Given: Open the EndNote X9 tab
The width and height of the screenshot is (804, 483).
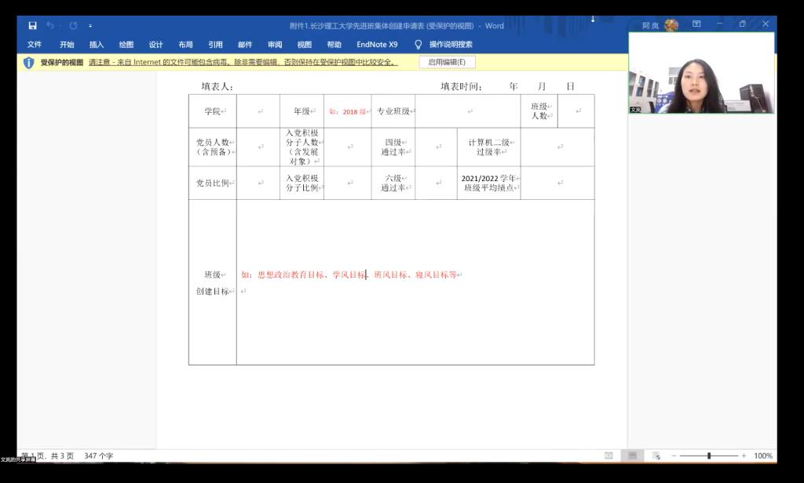Looking at the screenshot, I should (x=377, y=45).
